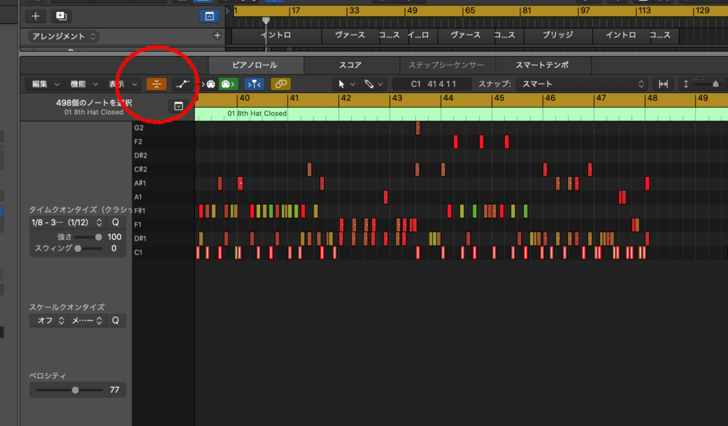Open the left-click tool menu chevron
Screen dimensions: 728x426
pos(353,84)
